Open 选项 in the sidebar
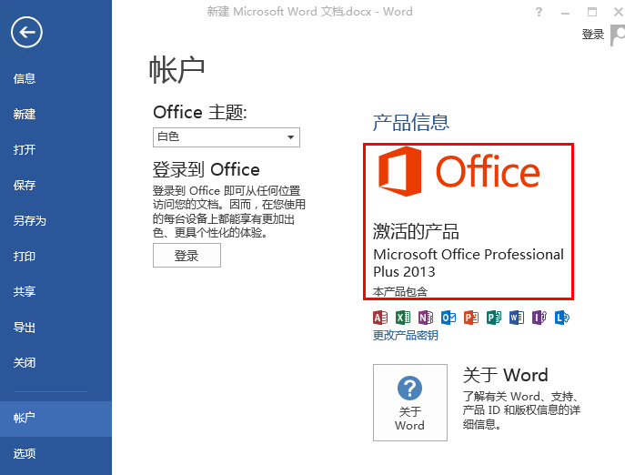 coord(55,454)
